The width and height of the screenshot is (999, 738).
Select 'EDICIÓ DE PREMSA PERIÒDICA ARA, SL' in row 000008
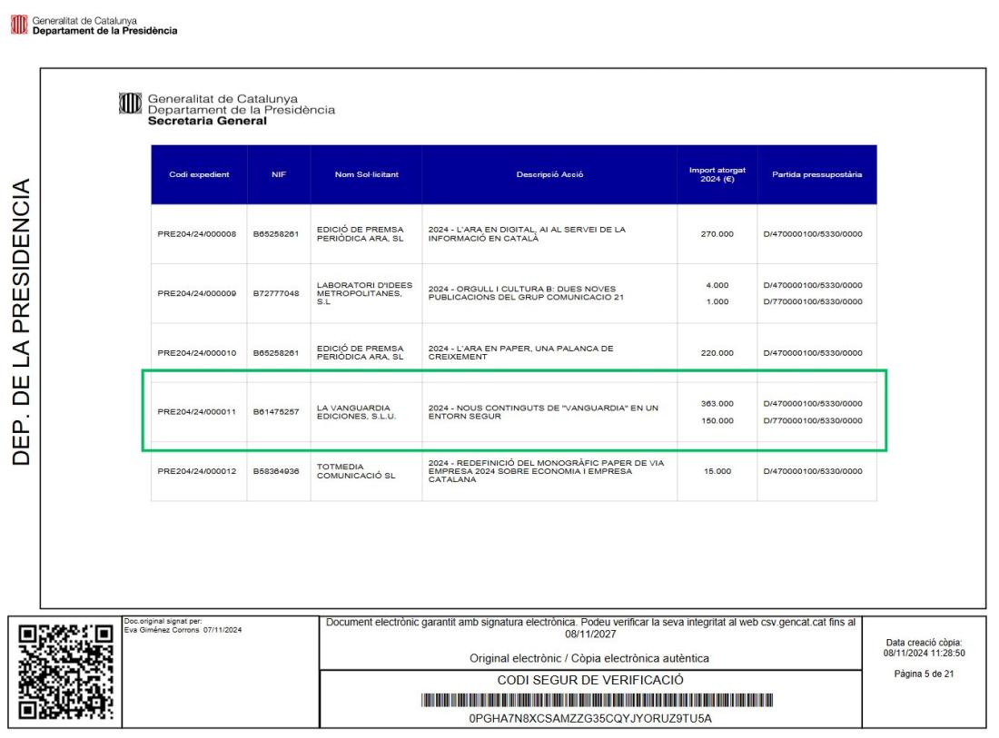click(x=360, y=233)
